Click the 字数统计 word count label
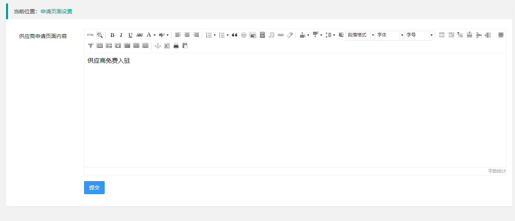 [x=497, y=171]
